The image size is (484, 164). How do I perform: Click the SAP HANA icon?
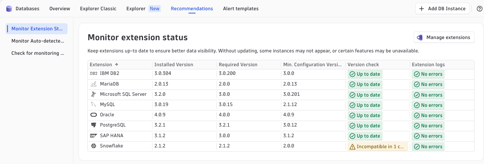click(x=94, y=135)
